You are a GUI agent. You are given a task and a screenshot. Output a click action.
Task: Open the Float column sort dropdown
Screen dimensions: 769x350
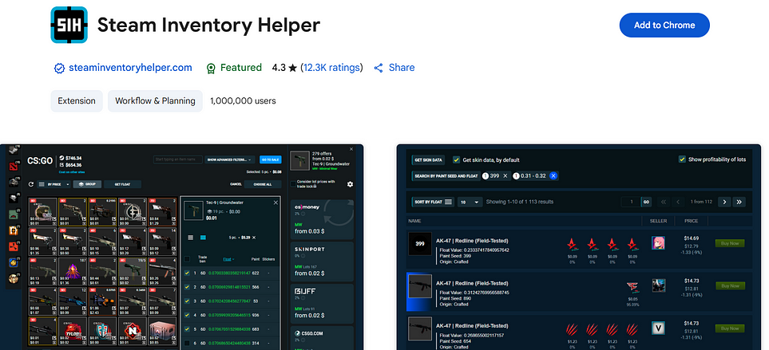[228, 259]
